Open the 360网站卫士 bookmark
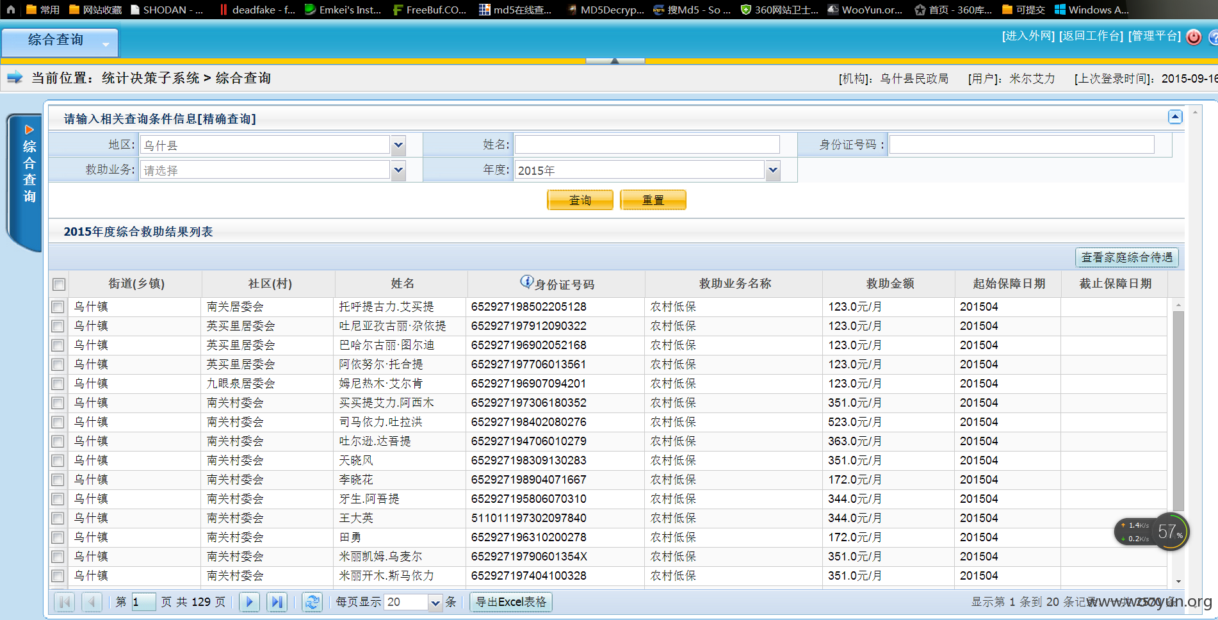The height and width of the screenshot is (620, 1218). [x=779, y=10]
